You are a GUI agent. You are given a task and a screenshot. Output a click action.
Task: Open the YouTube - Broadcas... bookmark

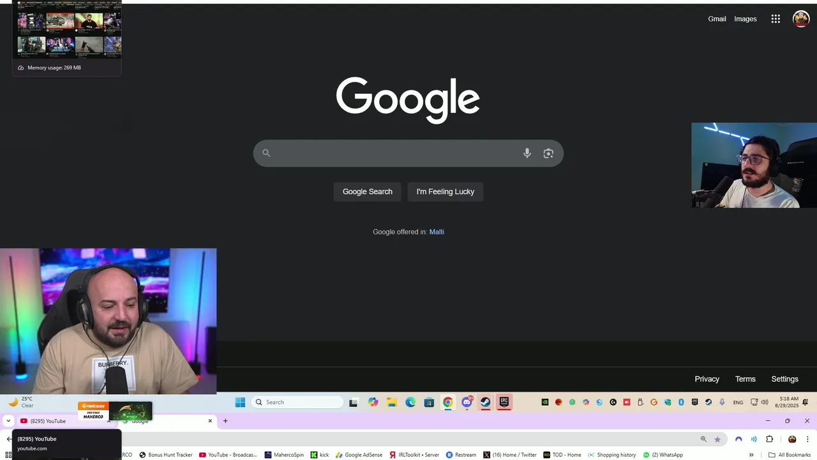pyautogui.click(x=228, y=455)
